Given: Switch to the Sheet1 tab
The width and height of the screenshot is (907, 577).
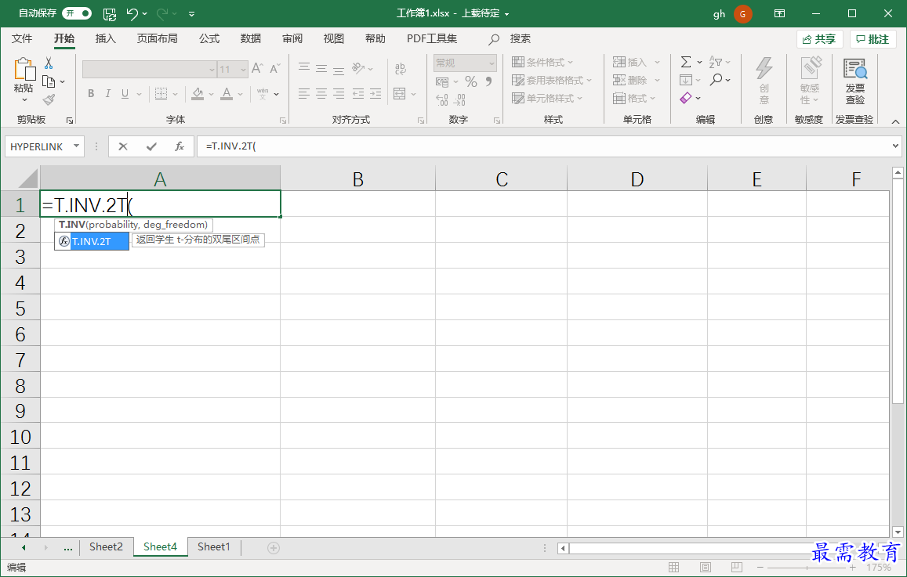Looking at the screenshot, I should point(213,547).
